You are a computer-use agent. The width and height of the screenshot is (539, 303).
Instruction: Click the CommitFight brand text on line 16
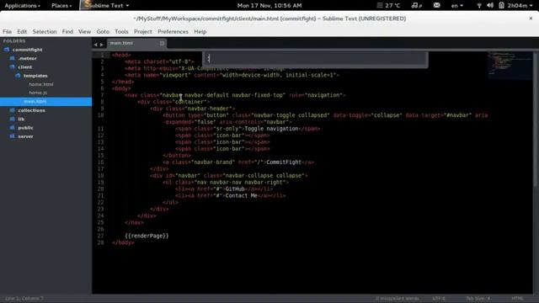click(284, 162)
